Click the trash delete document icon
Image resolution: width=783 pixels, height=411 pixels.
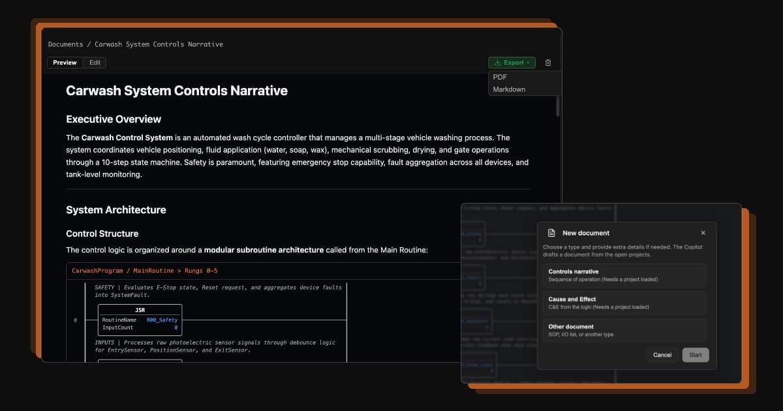click(x=548, y=63)
